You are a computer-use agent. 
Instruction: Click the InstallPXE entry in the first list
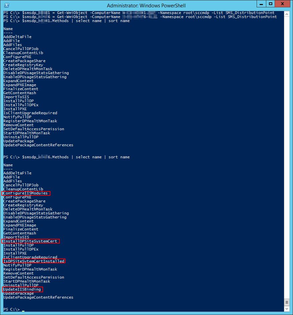coord(15,109)
